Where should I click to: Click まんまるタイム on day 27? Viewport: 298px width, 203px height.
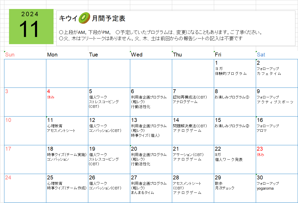[x=143, y=192]
